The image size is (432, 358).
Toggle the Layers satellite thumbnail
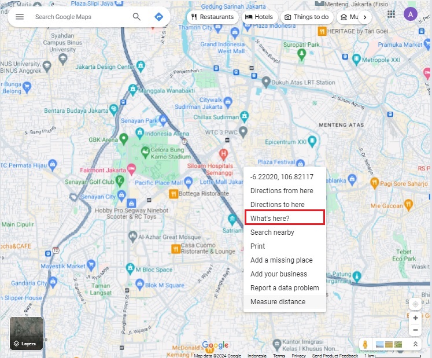coord(27,334)
